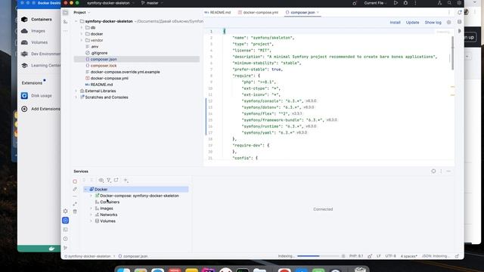The width and height of the screenshot is (484, 272).
Task: Click the Add service plus icon
Action: coord(126,181)
